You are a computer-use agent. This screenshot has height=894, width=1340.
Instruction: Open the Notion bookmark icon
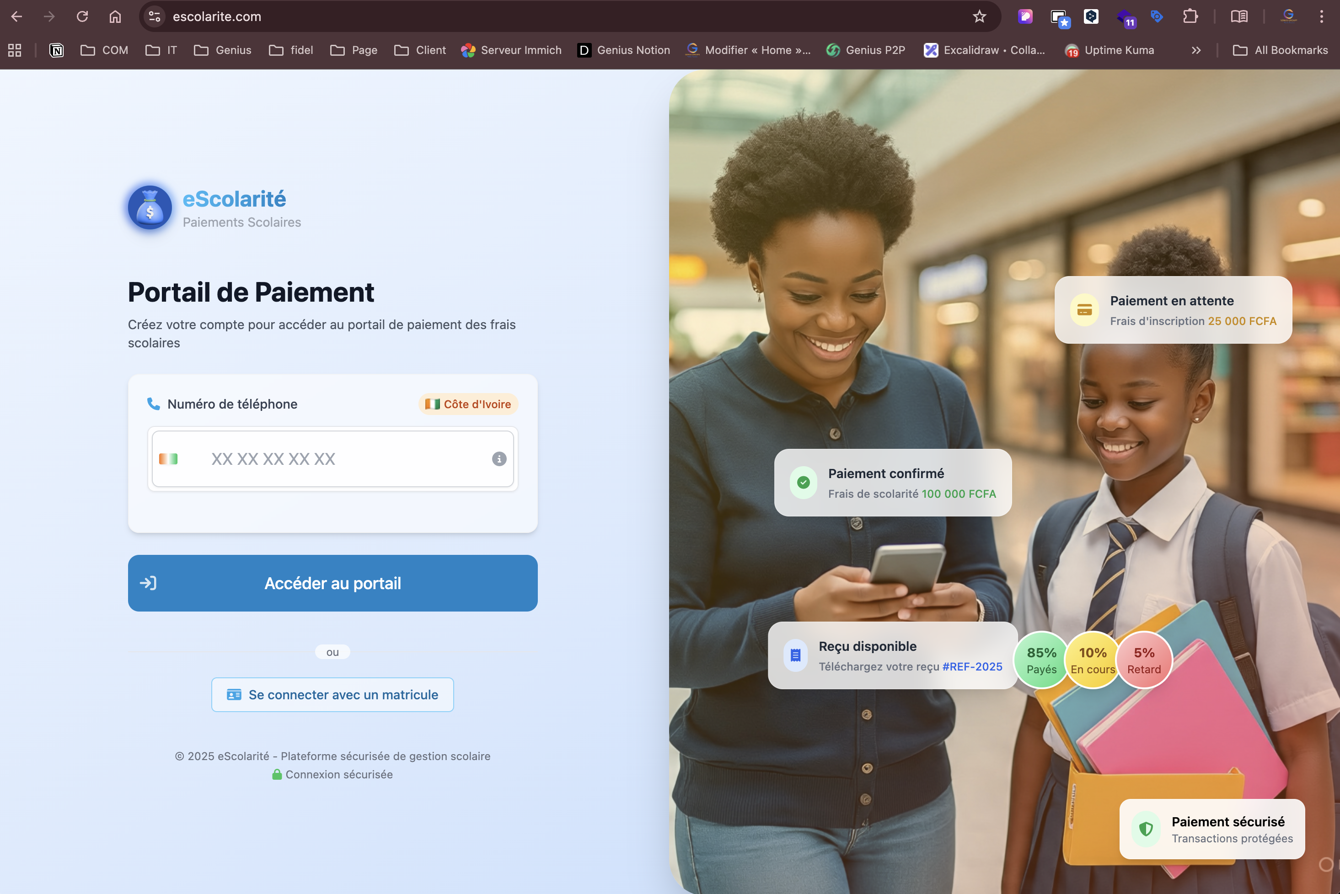56,50
